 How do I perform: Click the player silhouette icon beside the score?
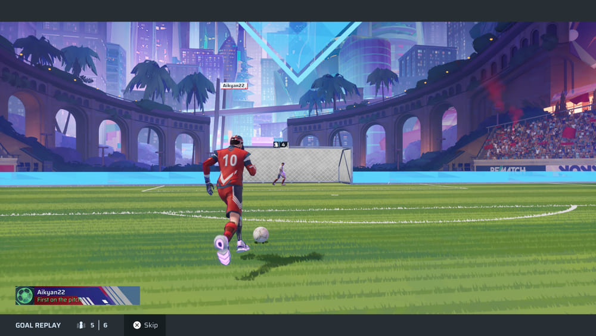point(81,325)
